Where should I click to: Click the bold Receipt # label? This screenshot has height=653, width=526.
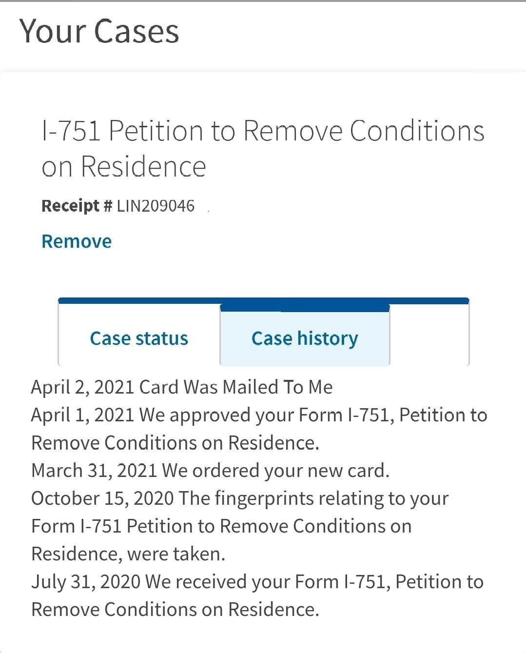pyautogui.click(x=77, y=206)
